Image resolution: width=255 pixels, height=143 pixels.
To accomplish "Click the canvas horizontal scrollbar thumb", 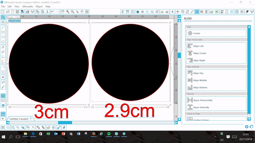I will click(65, 123).
